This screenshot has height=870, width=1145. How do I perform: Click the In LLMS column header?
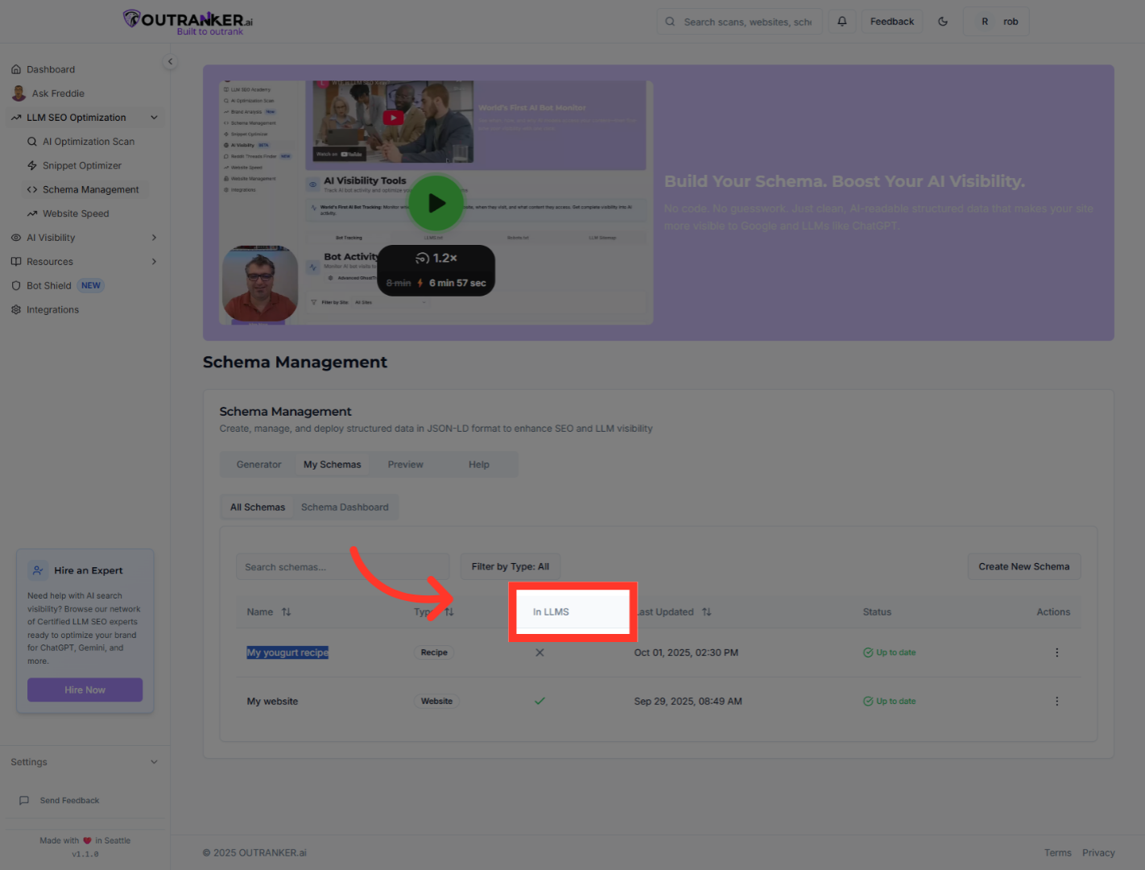(x=551, y=612)
